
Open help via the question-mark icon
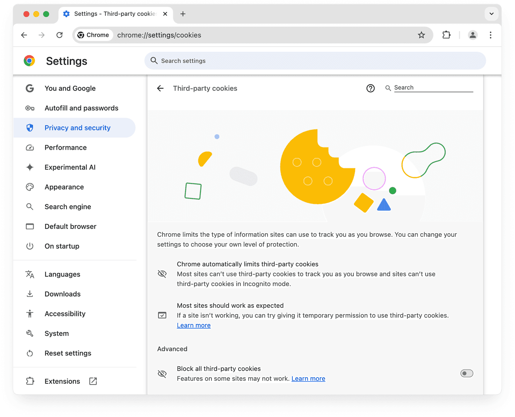coord(370,88)
